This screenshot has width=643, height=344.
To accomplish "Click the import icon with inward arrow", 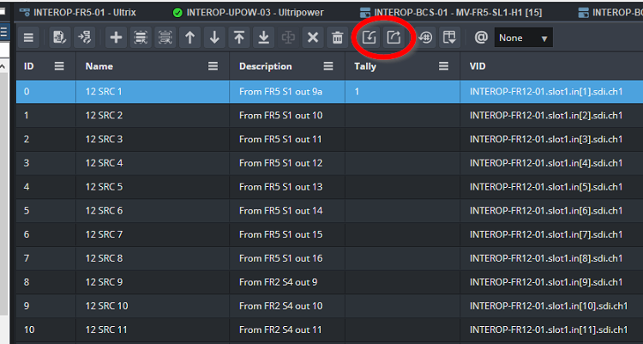I will pyautogui.click(x=370, y=38).
